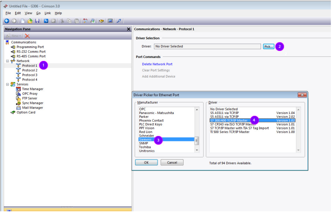
Task: Select RS-232 Comms Port
Action: (x=31, y=52)
